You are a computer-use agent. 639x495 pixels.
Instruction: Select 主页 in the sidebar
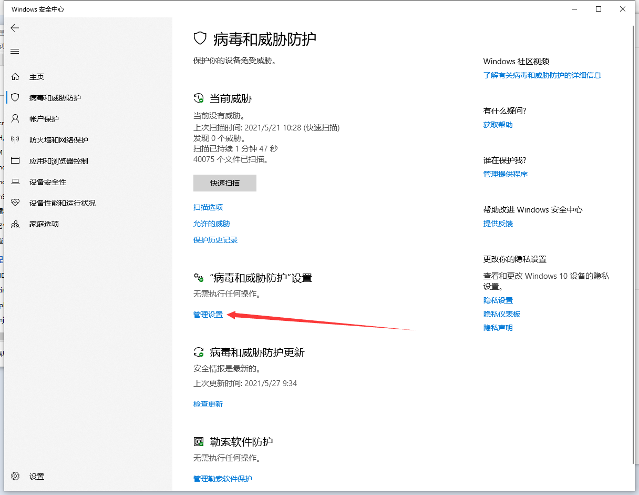point(37,77)
